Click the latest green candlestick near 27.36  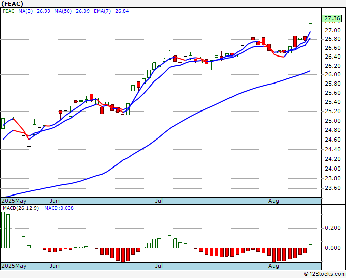point(311,19)
